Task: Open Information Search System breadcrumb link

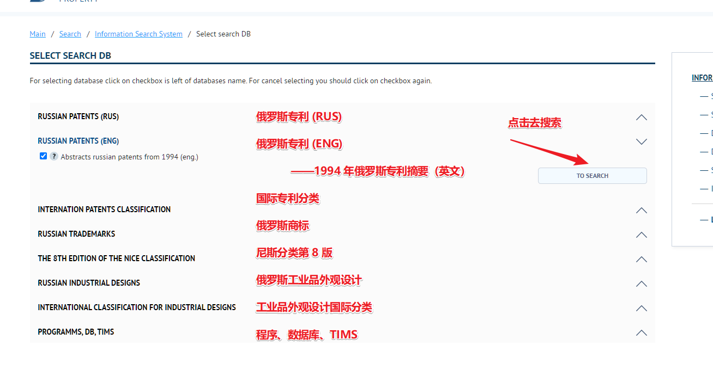Action: coord(138,34)
